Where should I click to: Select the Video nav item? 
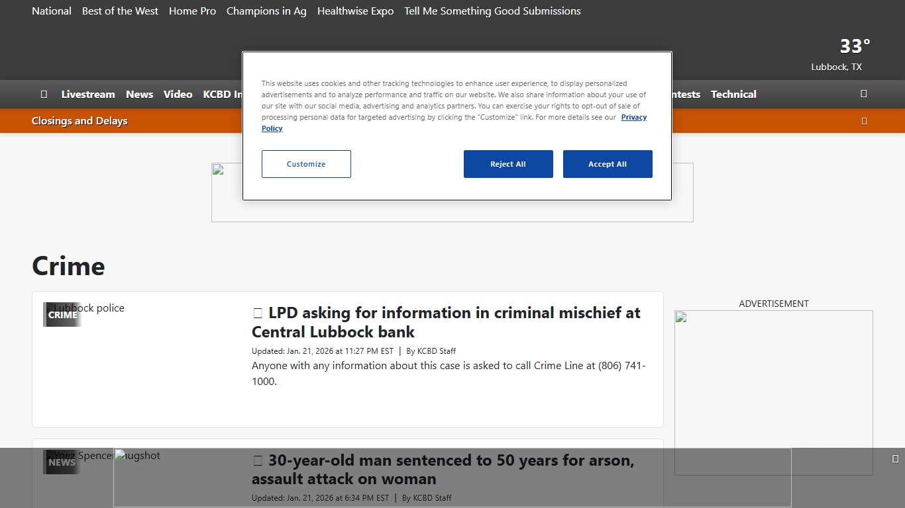(x=178, y=94)
